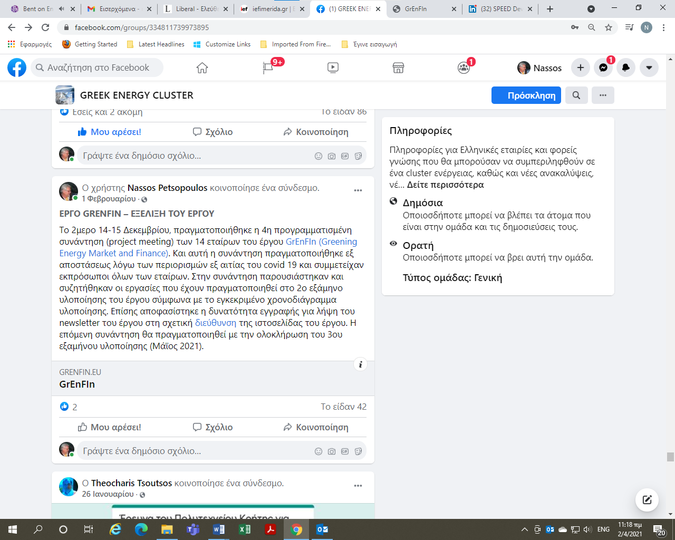Viewport: 675px width, 540px height.
Task: Open Nassos profile link in top bar
Action: pyautogui.click(x=539, y=67)
